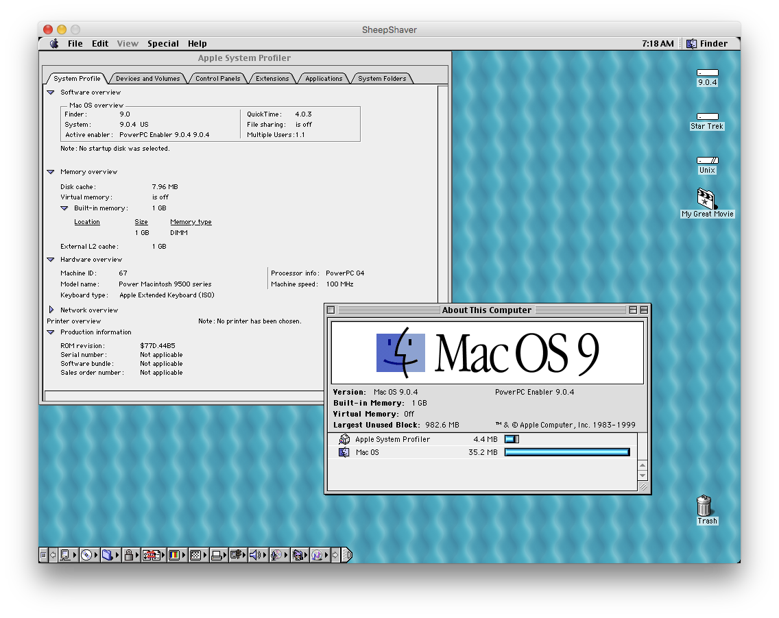The height and width of the screenshot is (618, 779).
Task: Click About This Computer zoom box
Action: coord(633,310)
